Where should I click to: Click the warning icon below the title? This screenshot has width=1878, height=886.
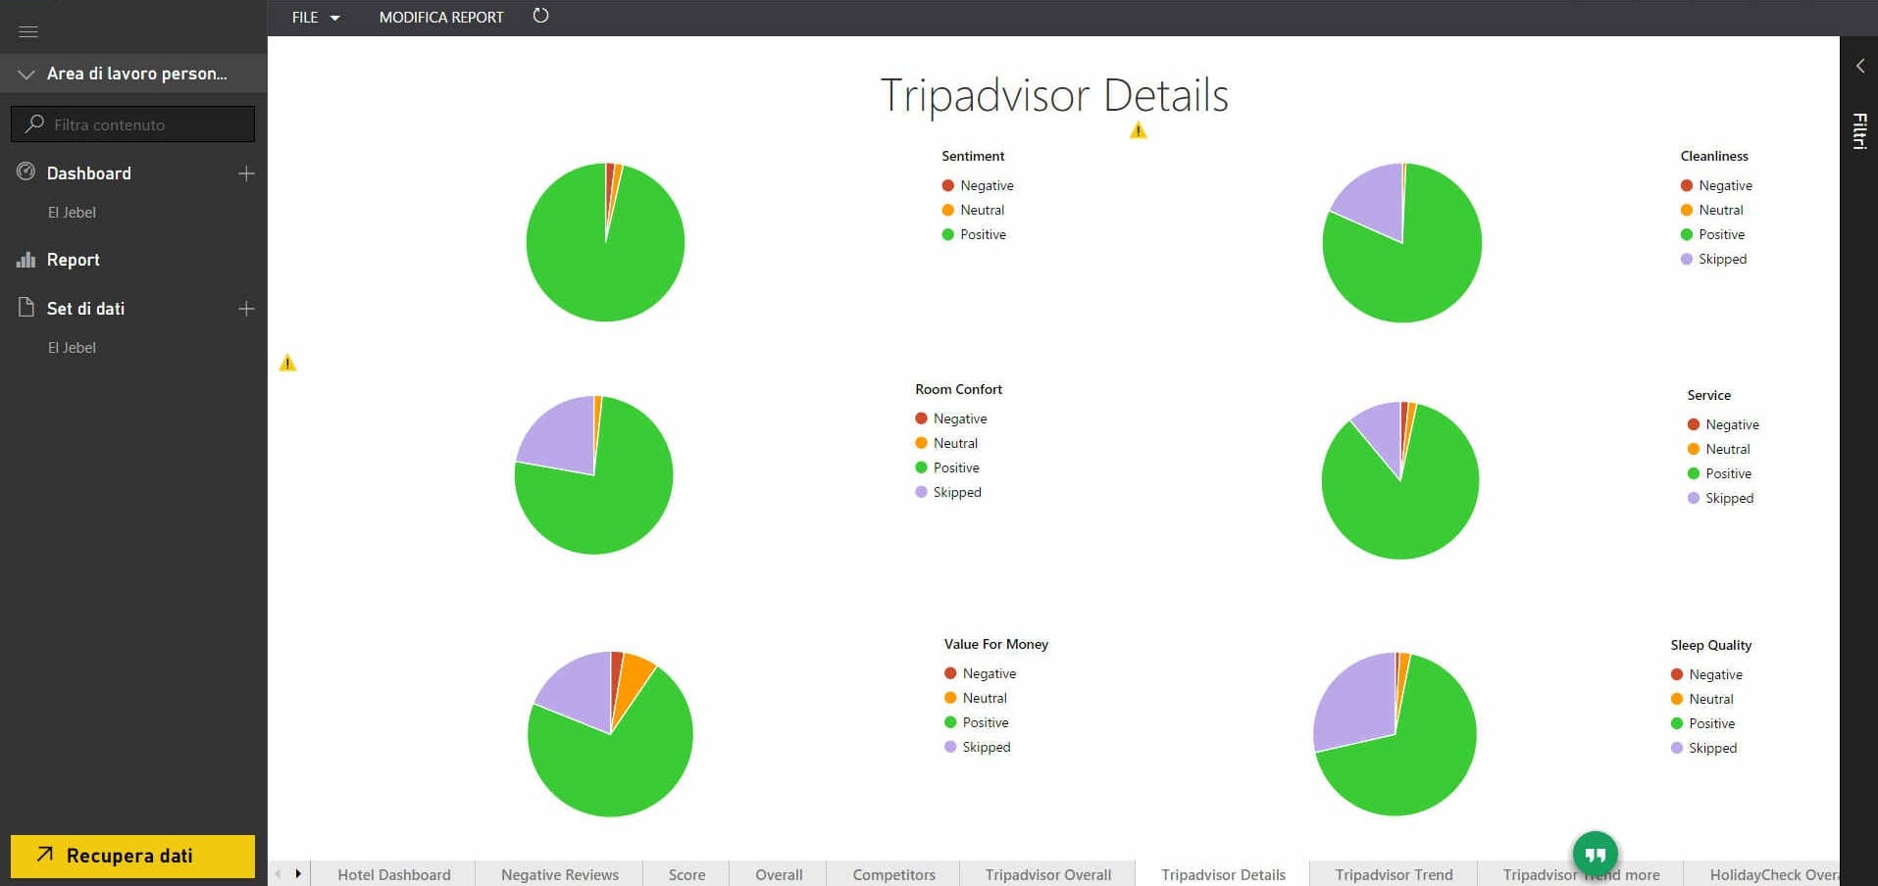coord(1138,130)
